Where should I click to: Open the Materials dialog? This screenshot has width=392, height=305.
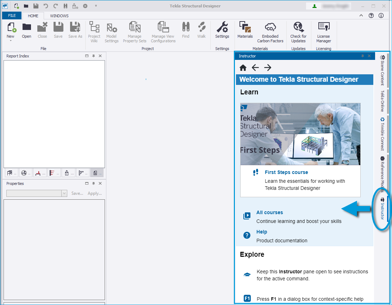click(245, 30)
